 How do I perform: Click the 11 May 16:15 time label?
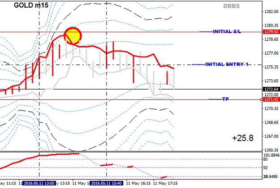[138, 184]
